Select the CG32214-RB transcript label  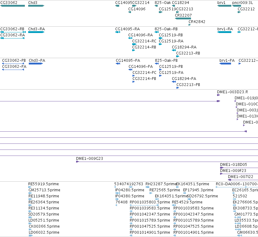[x=144, y=47]
